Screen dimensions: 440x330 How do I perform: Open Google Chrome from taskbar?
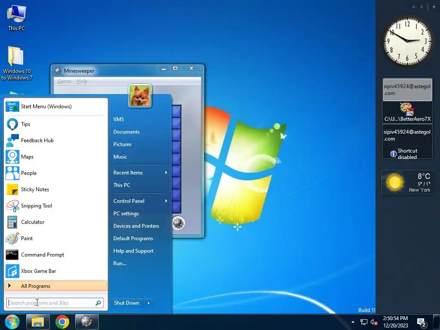(x=62, y=322)
